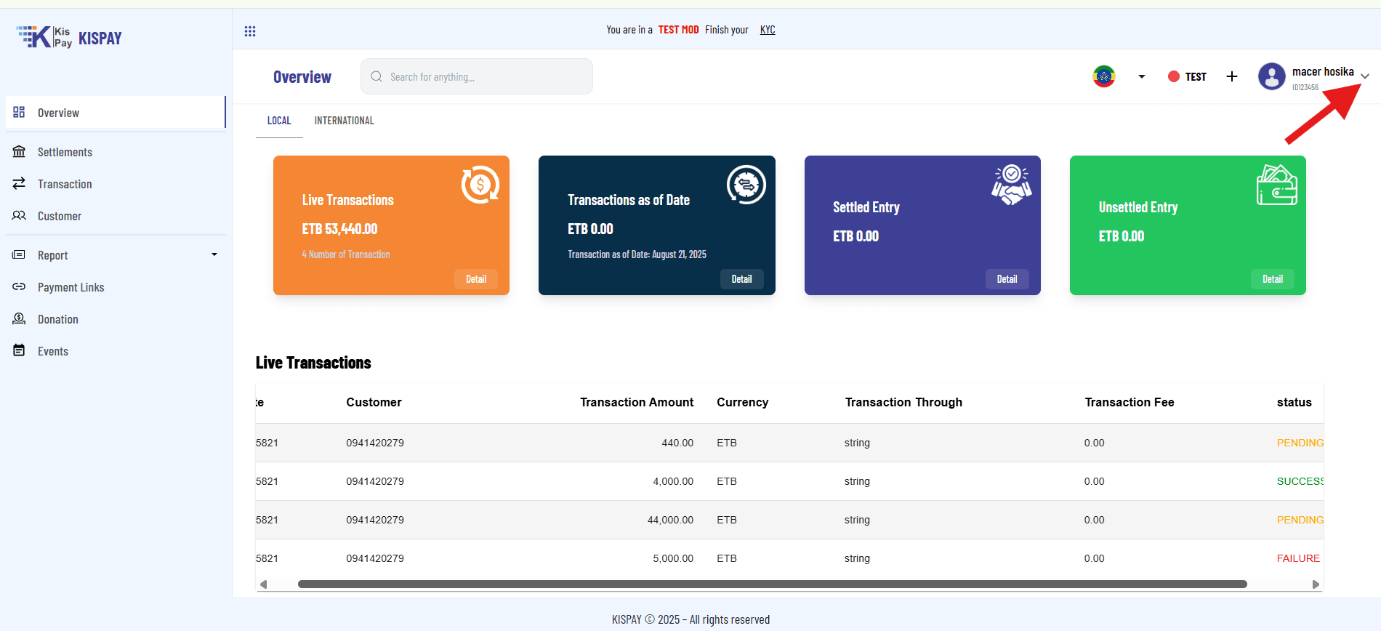Click the macer hosika username

pos(1323,71)
